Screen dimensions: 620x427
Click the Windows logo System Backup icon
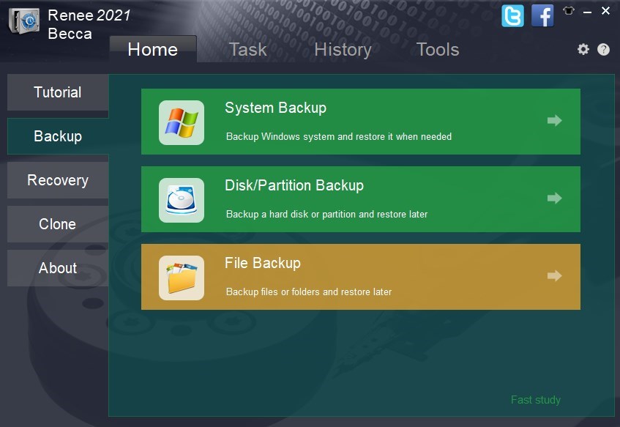click(x=182, y=122)
